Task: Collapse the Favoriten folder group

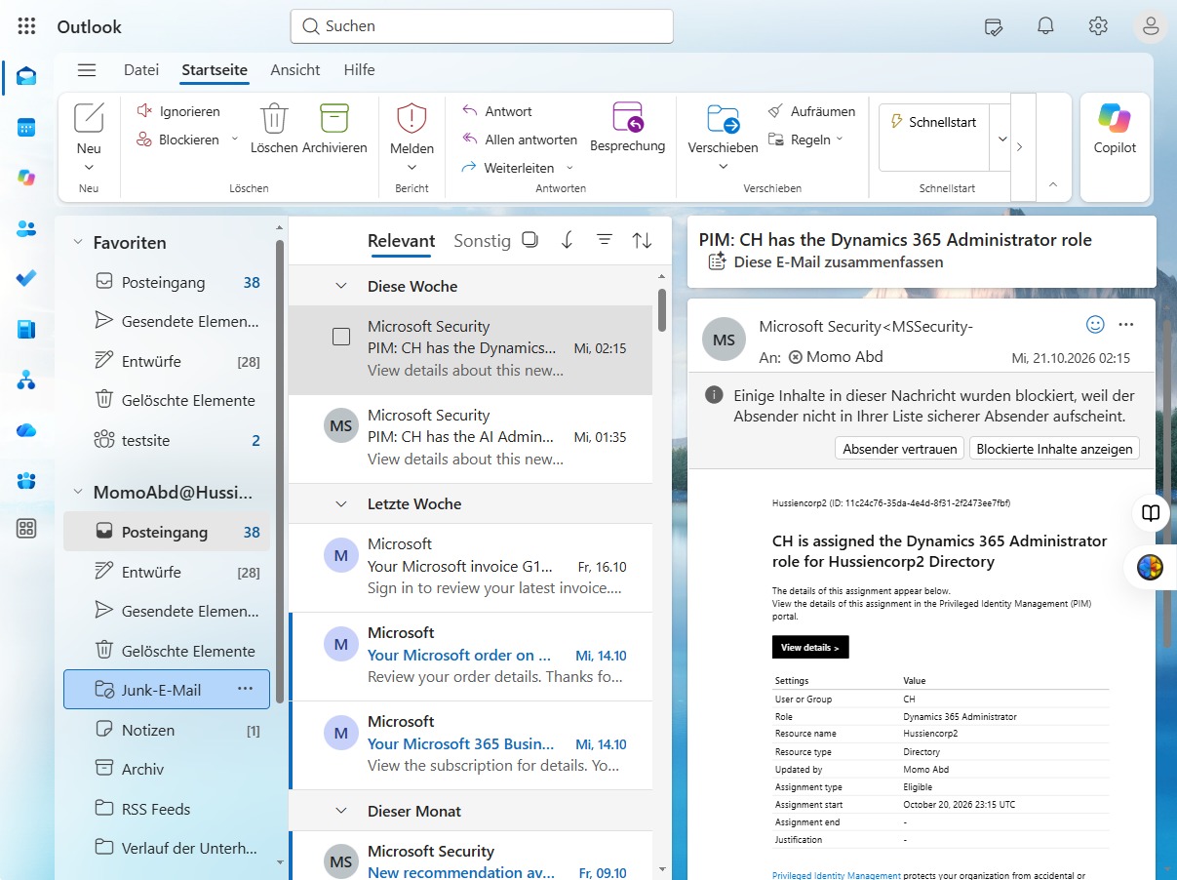Action: tap(78, 243)
